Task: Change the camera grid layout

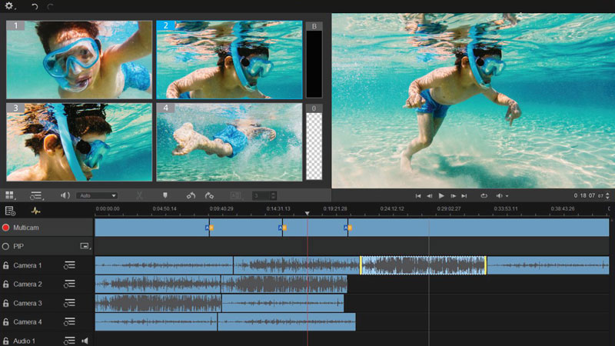Action: [10, 195]
